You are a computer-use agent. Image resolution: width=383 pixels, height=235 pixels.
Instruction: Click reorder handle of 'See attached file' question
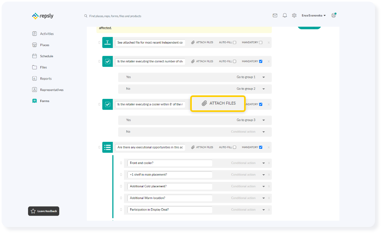tap(99, 42)
